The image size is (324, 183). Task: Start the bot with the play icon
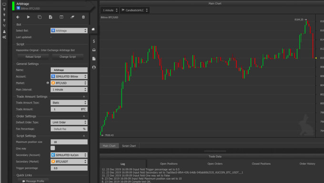pyautogui.click(x=29, y=17)
